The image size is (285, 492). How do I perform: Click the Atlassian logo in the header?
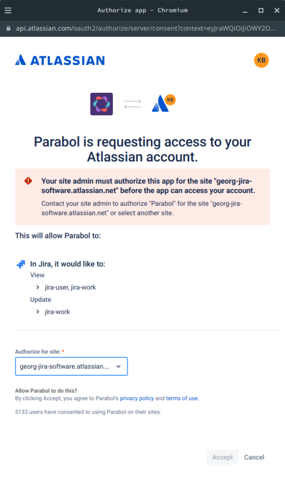coord(60,60)
